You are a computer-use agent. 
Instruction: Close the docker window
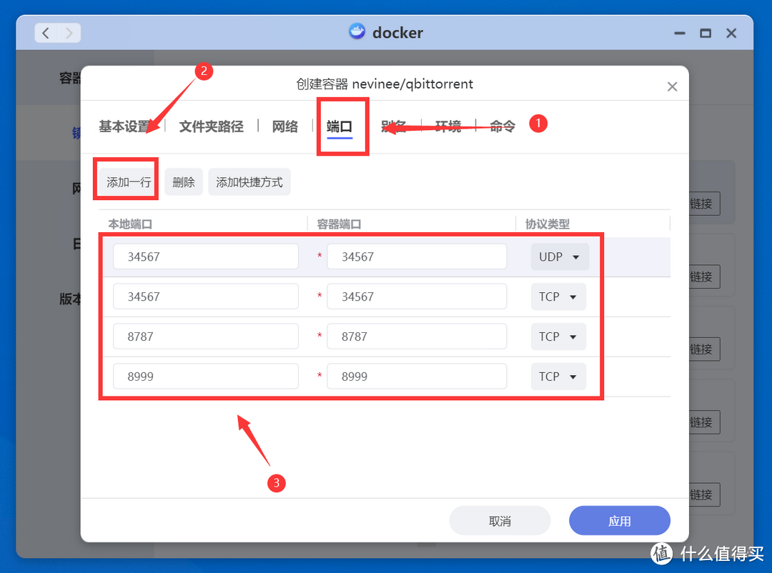[x=731, y=33]
